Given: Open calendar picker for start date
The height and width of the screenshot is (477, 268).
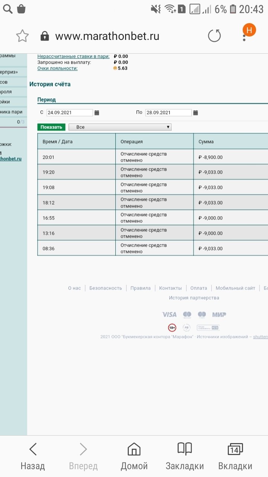Looking at the screenshot, I should (x=97, y=113).
